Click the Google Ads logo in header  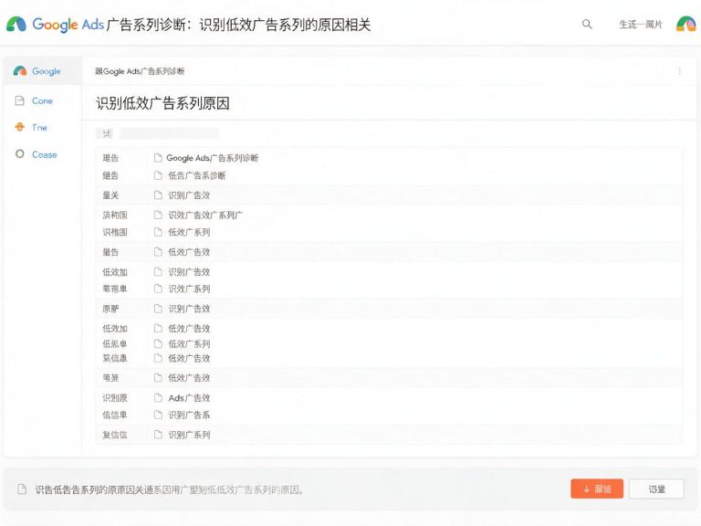[x=16, y=24]
